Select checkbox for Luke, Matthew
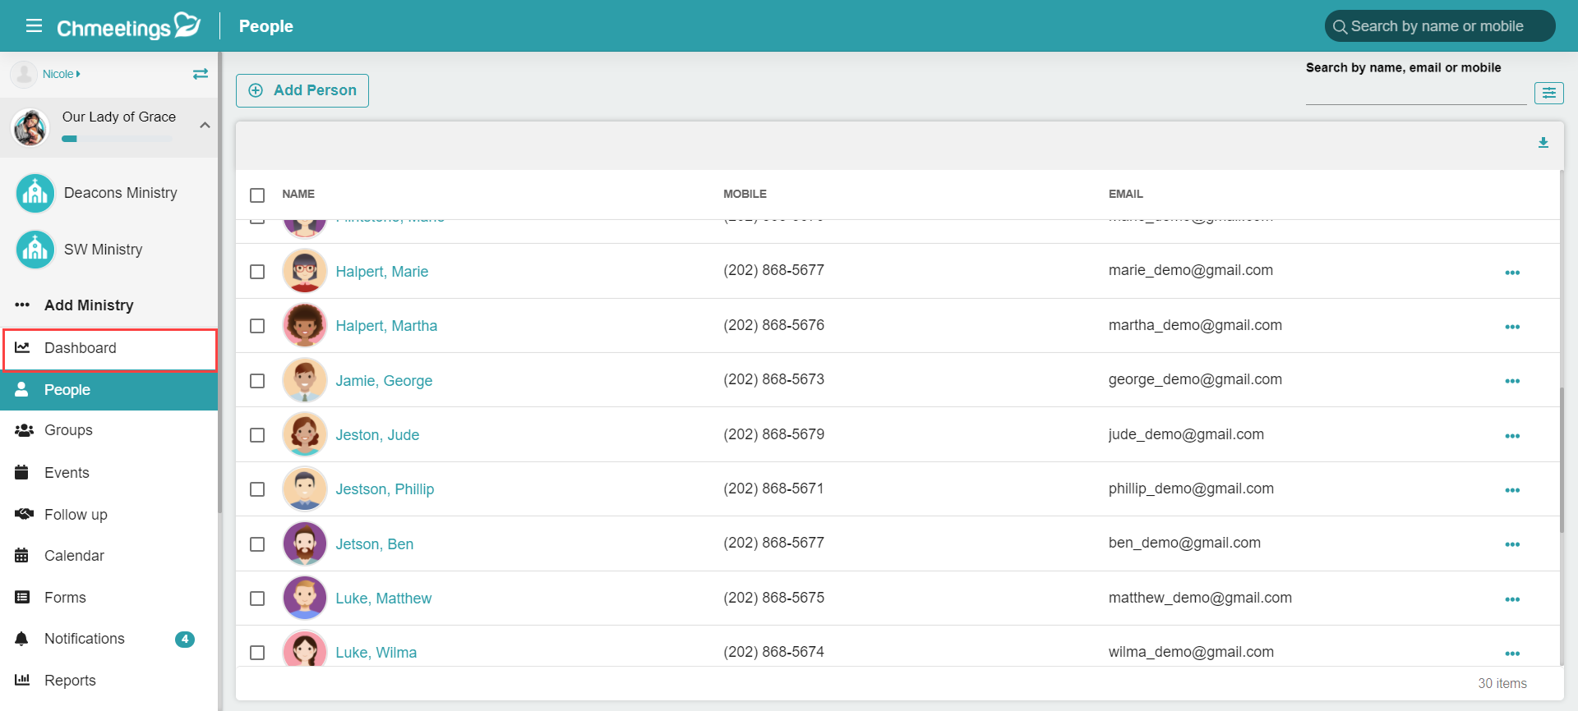1578x711 pixels. (257, 599)
